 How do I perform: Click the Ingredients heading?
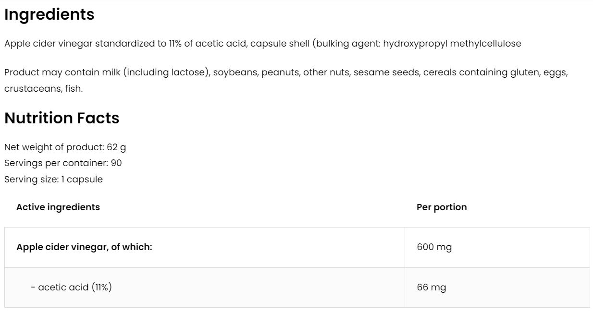49,15
